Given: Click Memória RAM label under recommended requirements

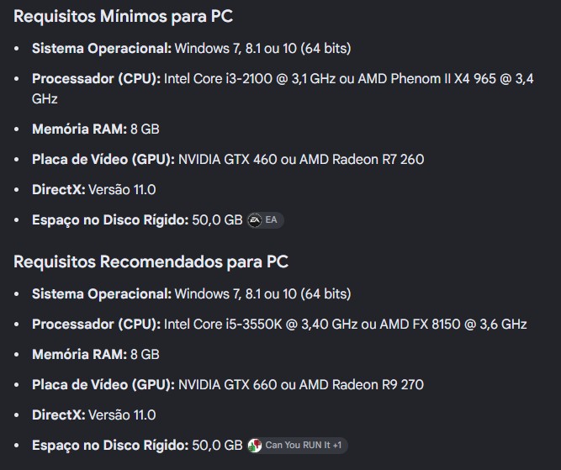Looking at the screenshot, I should pos(79,355).
